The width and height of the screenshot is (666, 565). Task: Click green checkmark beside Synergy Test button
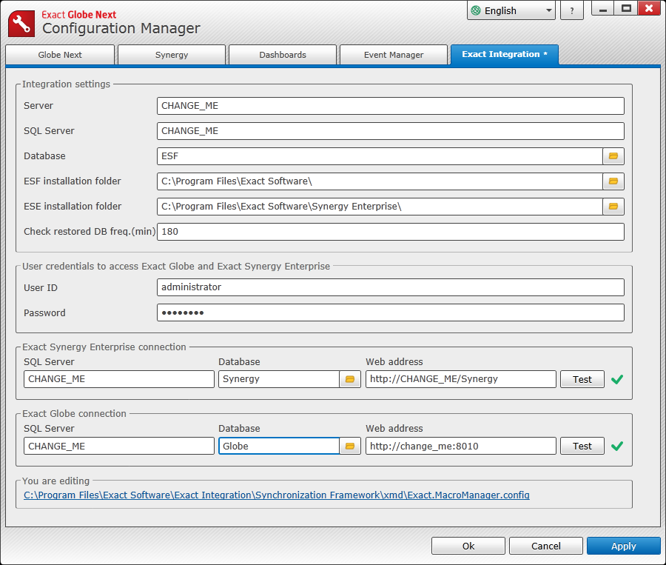click(616, 379)
